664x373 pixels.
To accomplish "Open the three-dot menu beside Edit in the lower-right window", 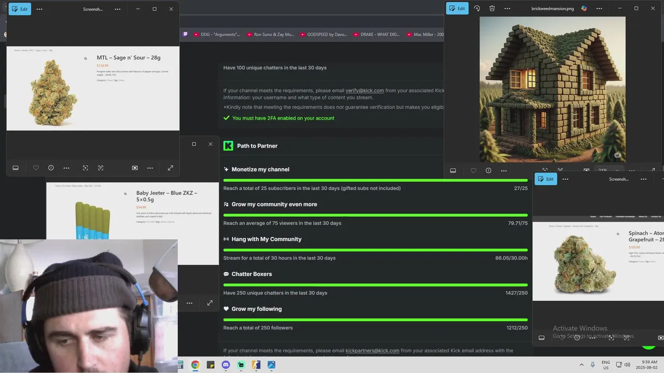I will pyautogui.click(x=565, y=179).
